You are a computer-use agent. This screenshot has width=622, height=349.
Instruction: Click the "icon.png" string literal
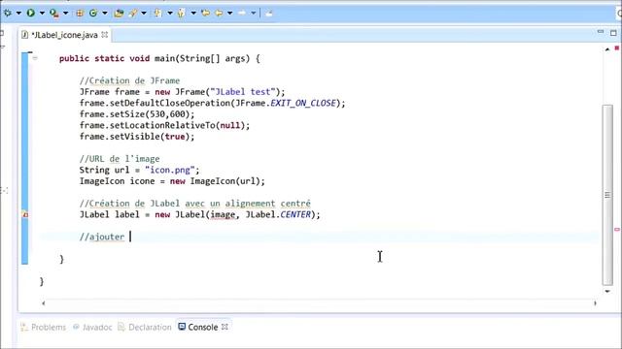(x=170, y=171)
